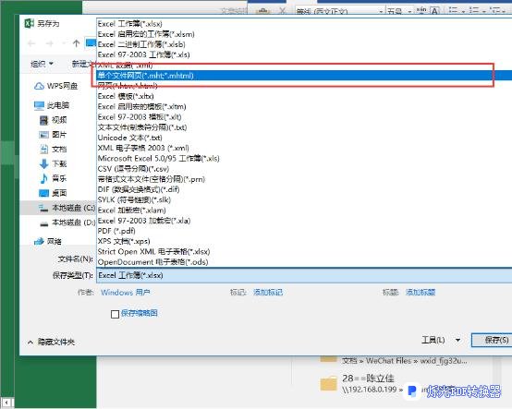Screen dimensions: 512x409
Task: Select CSV (逗号分隔)(*.csv) option
Action: (x=133, y=169)
